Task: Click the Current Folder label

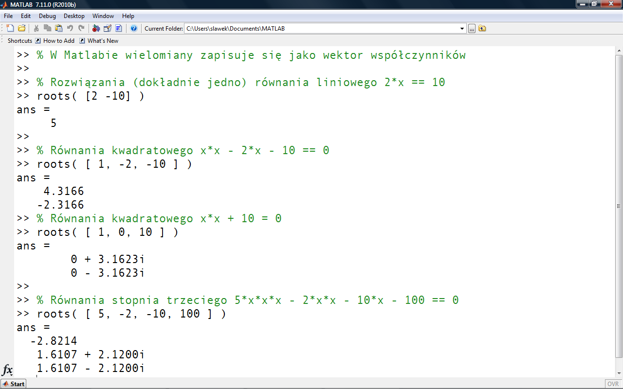Action: coord(164,29)
